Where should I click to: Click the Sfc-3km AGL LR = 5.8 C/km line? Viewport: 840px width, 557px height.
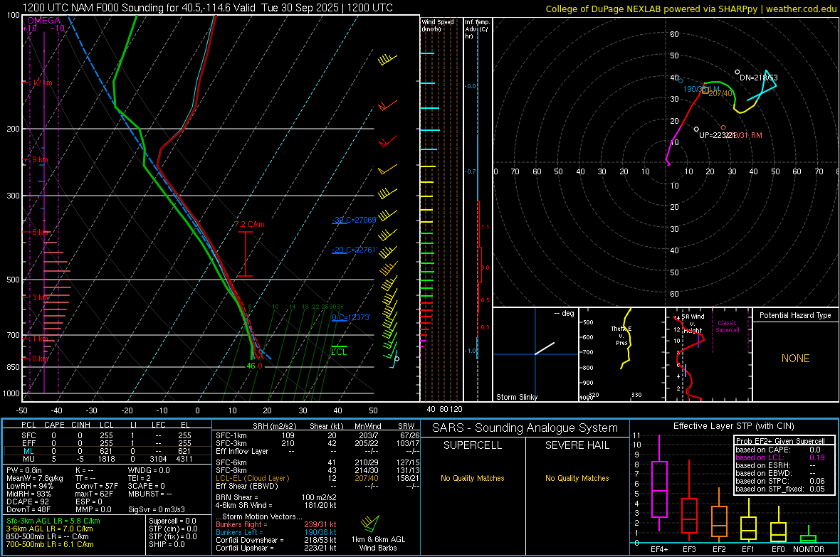coord(53,521)
